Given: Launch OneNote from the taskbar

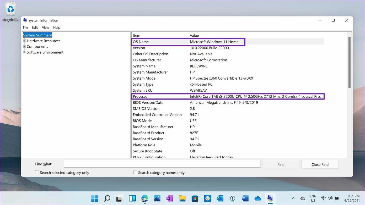Looking at the screenshot, I should point(170,198).
